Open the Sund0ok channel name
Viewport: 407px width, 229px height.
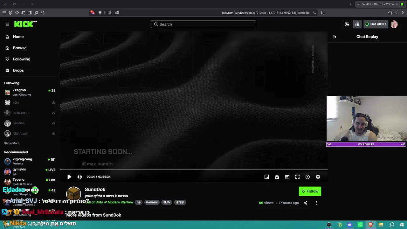click(x=95, y=190)
